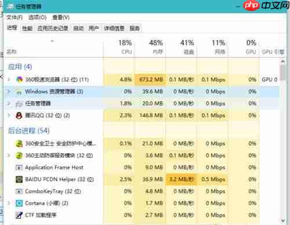
Task: Select the 后台进程 (54) group heading
Action: point(28,130)
